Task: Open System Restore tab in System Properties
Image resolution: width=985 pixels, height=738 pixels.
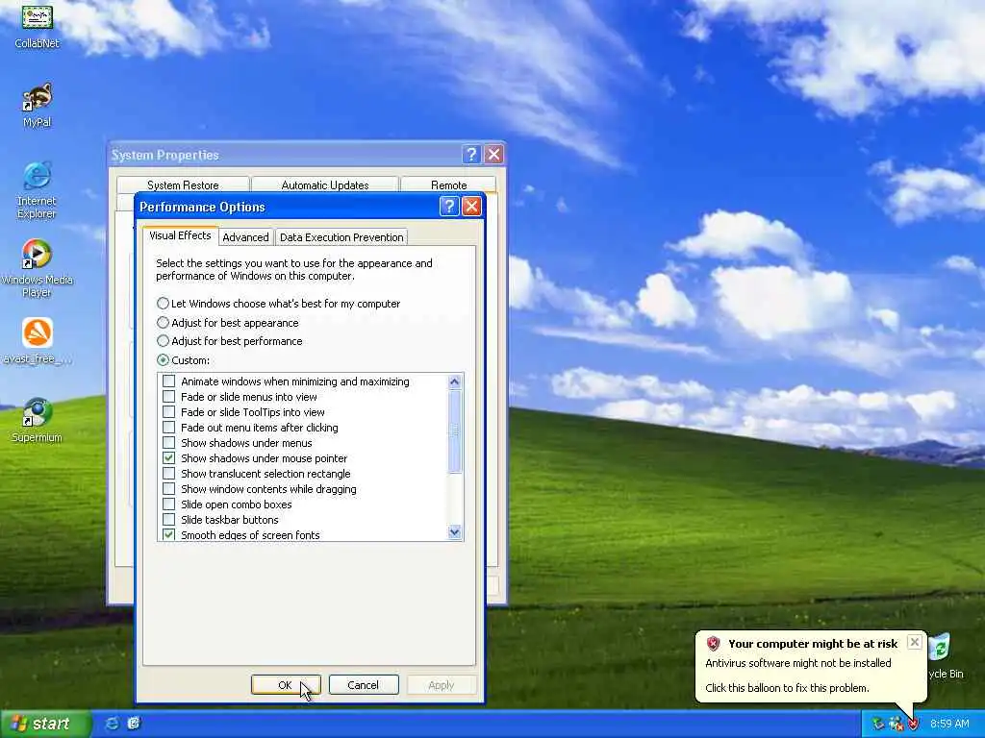Action: (x=183, y=185)
